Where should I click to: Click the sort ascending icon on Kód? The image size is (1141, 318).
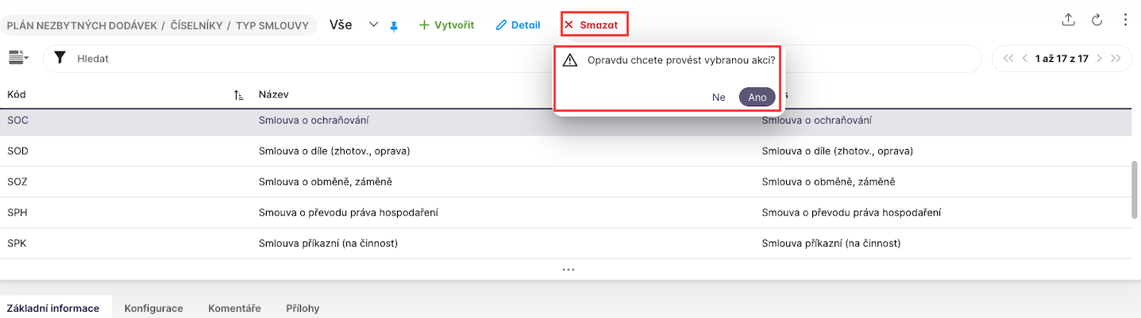tap(238, 95)
